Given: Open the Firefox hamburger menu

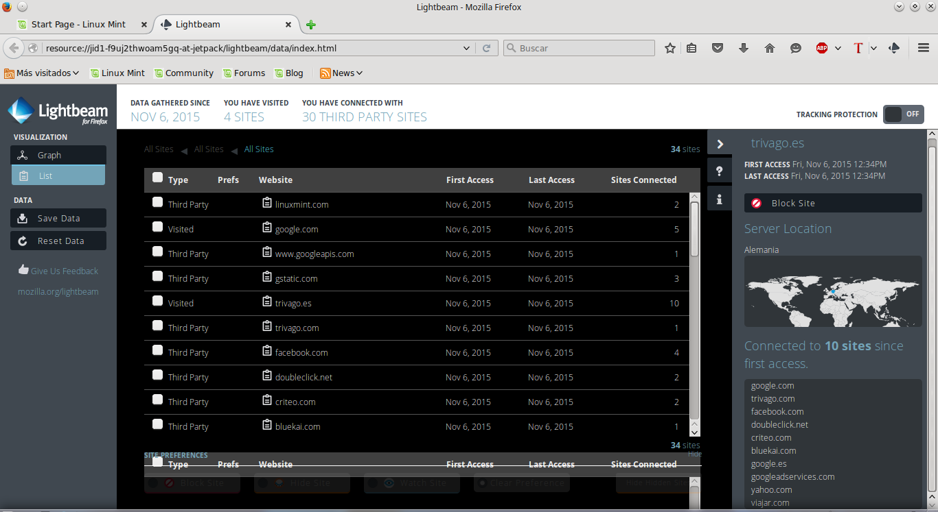Looking at the screenshot, I should [924, 48].
